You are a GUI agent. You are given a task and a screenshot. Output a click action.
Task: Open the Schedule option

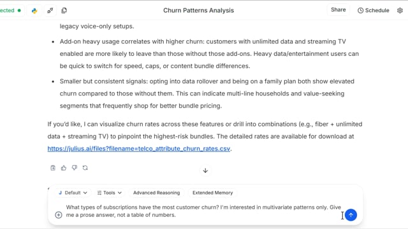pos(374,10)
